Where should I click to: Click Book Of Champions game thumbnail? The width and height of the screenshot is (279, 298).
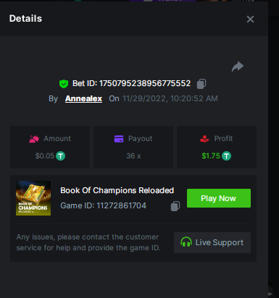point(33,198)
